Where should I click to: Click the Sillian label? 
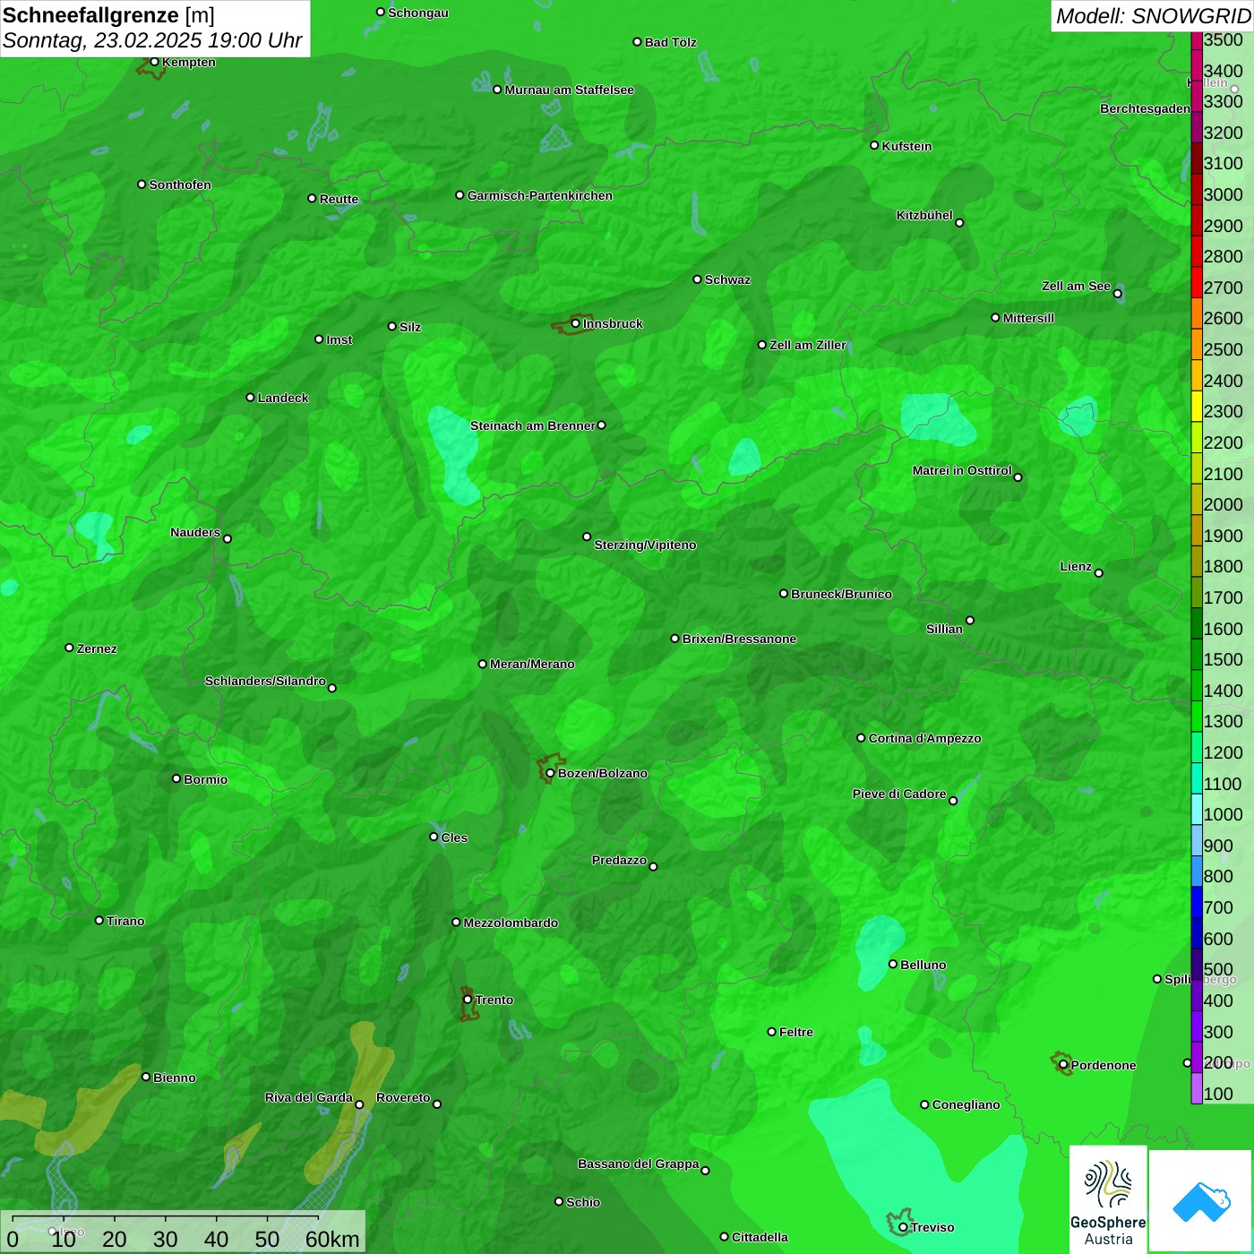pos(944,629)
